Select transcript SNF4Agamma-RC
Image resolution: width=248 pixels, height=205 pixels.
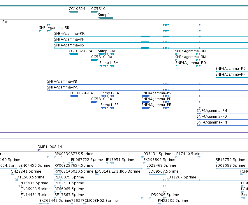pos(231,69)
